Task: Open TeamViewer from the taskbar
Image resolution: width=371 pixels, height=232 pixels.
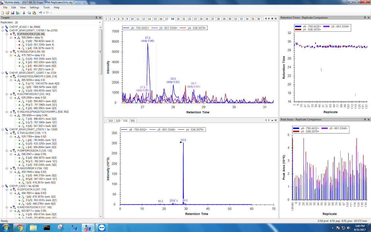Action: coord(100,227)
